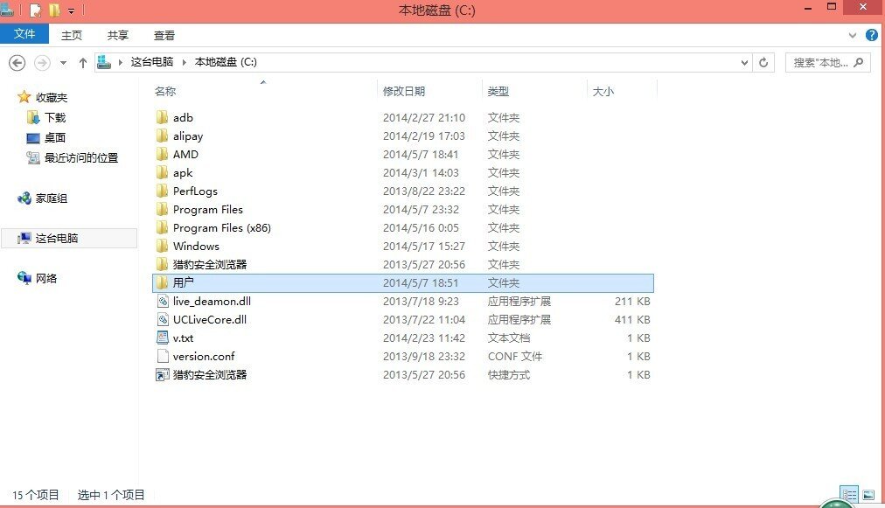Expand 这台电脑 breadcrumb arrow
Screen dimensions: 885x508
click(x=184, y=62)
